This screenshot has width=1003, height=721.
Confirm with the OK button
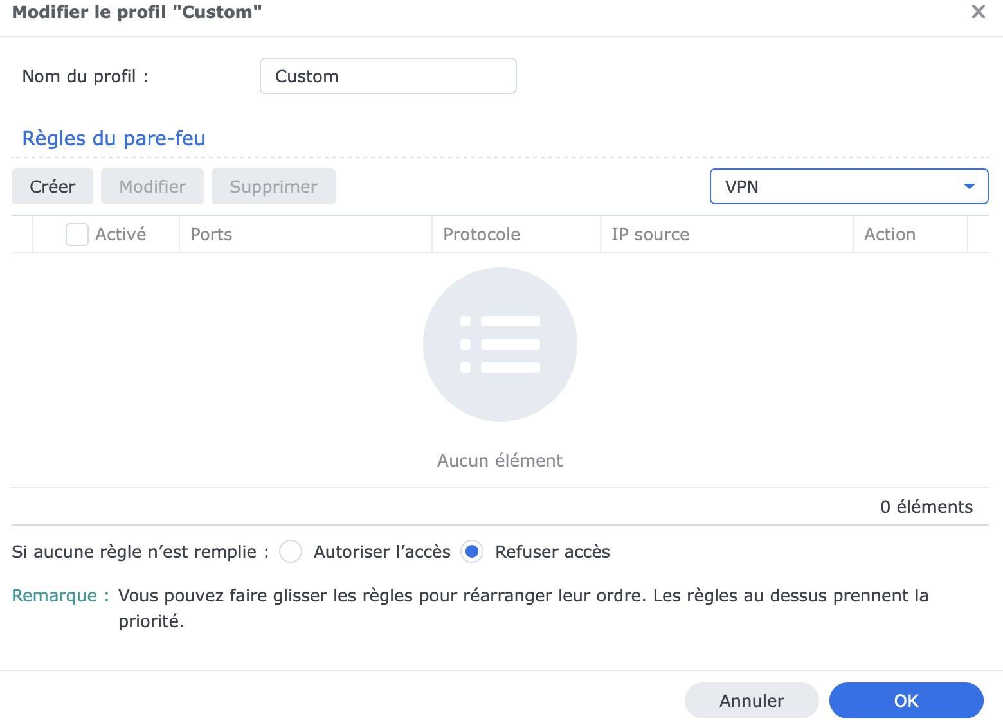click(906, 700)
